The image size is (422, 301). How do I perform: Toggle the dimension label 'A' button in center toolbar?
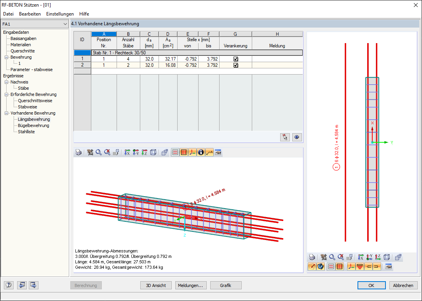[209, 153]
